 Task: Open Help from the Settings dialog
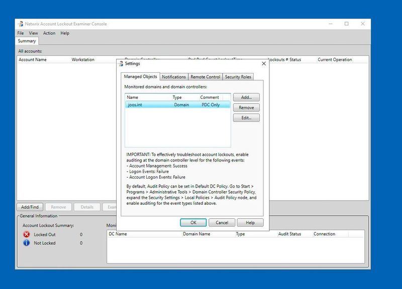(x=249, y=222)
